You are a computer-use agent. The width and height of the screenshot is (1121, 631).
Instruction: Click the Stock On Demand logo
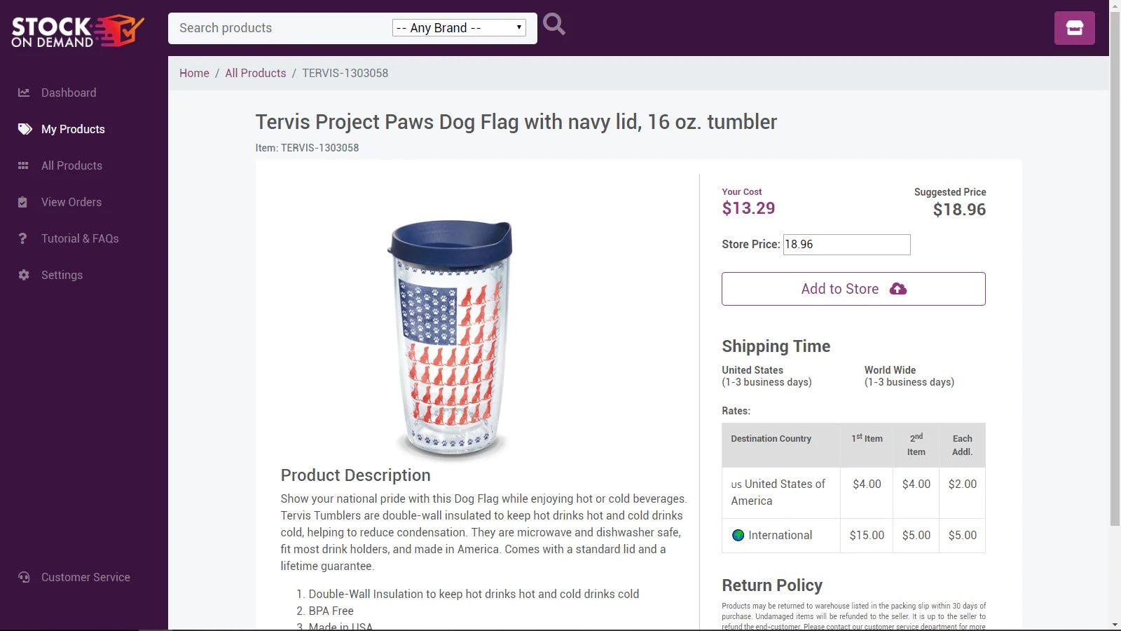point(77,29)
